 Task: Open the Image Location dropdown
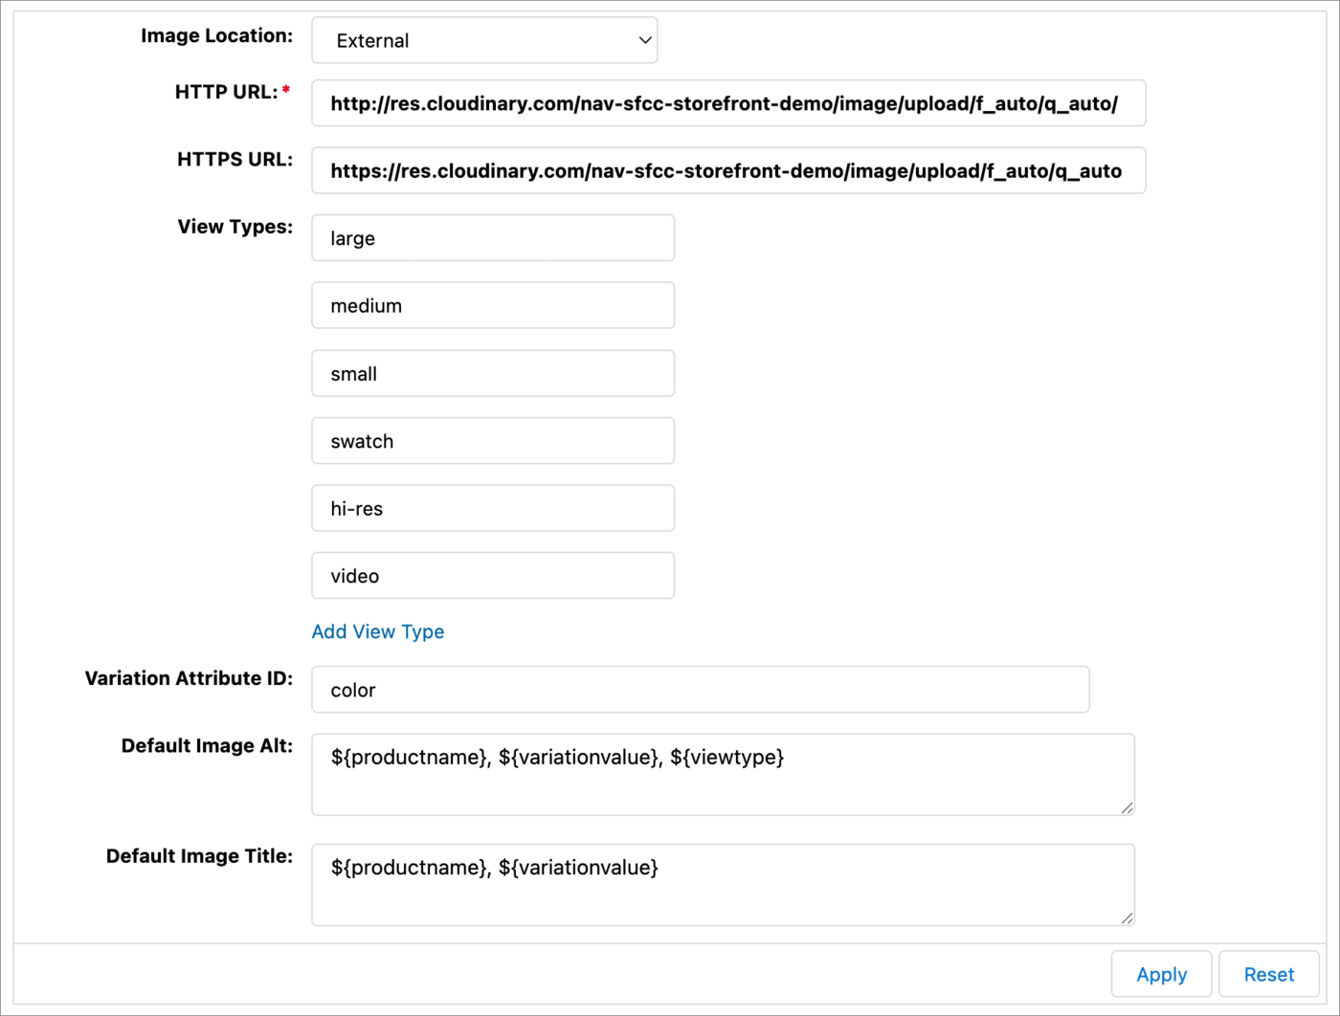[x=483, y=41]
